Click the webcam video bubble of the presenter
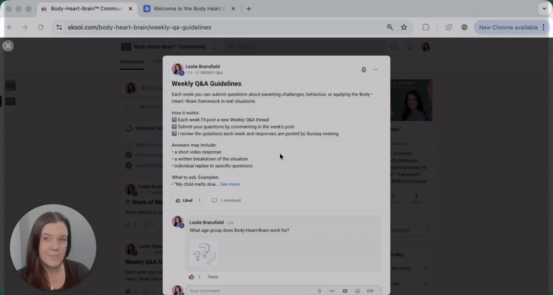This screenshot has height=295, width=553. coord(53,247)
